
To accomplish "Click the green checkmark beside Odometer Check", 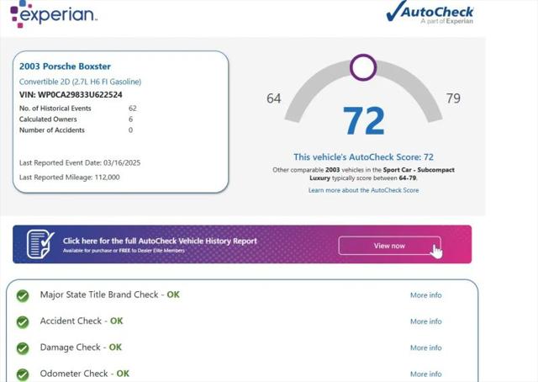I will click(x=23, y=374).
